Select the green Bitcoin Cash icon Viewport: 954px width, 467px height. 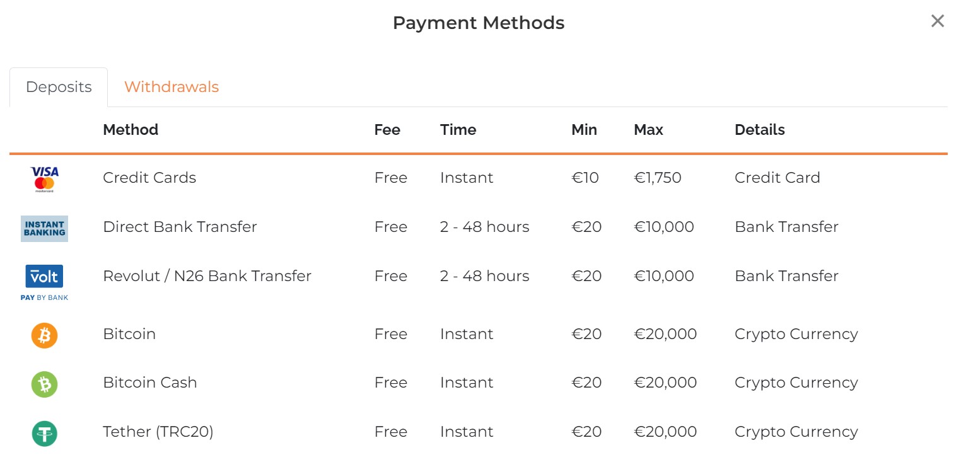point(44,384)
